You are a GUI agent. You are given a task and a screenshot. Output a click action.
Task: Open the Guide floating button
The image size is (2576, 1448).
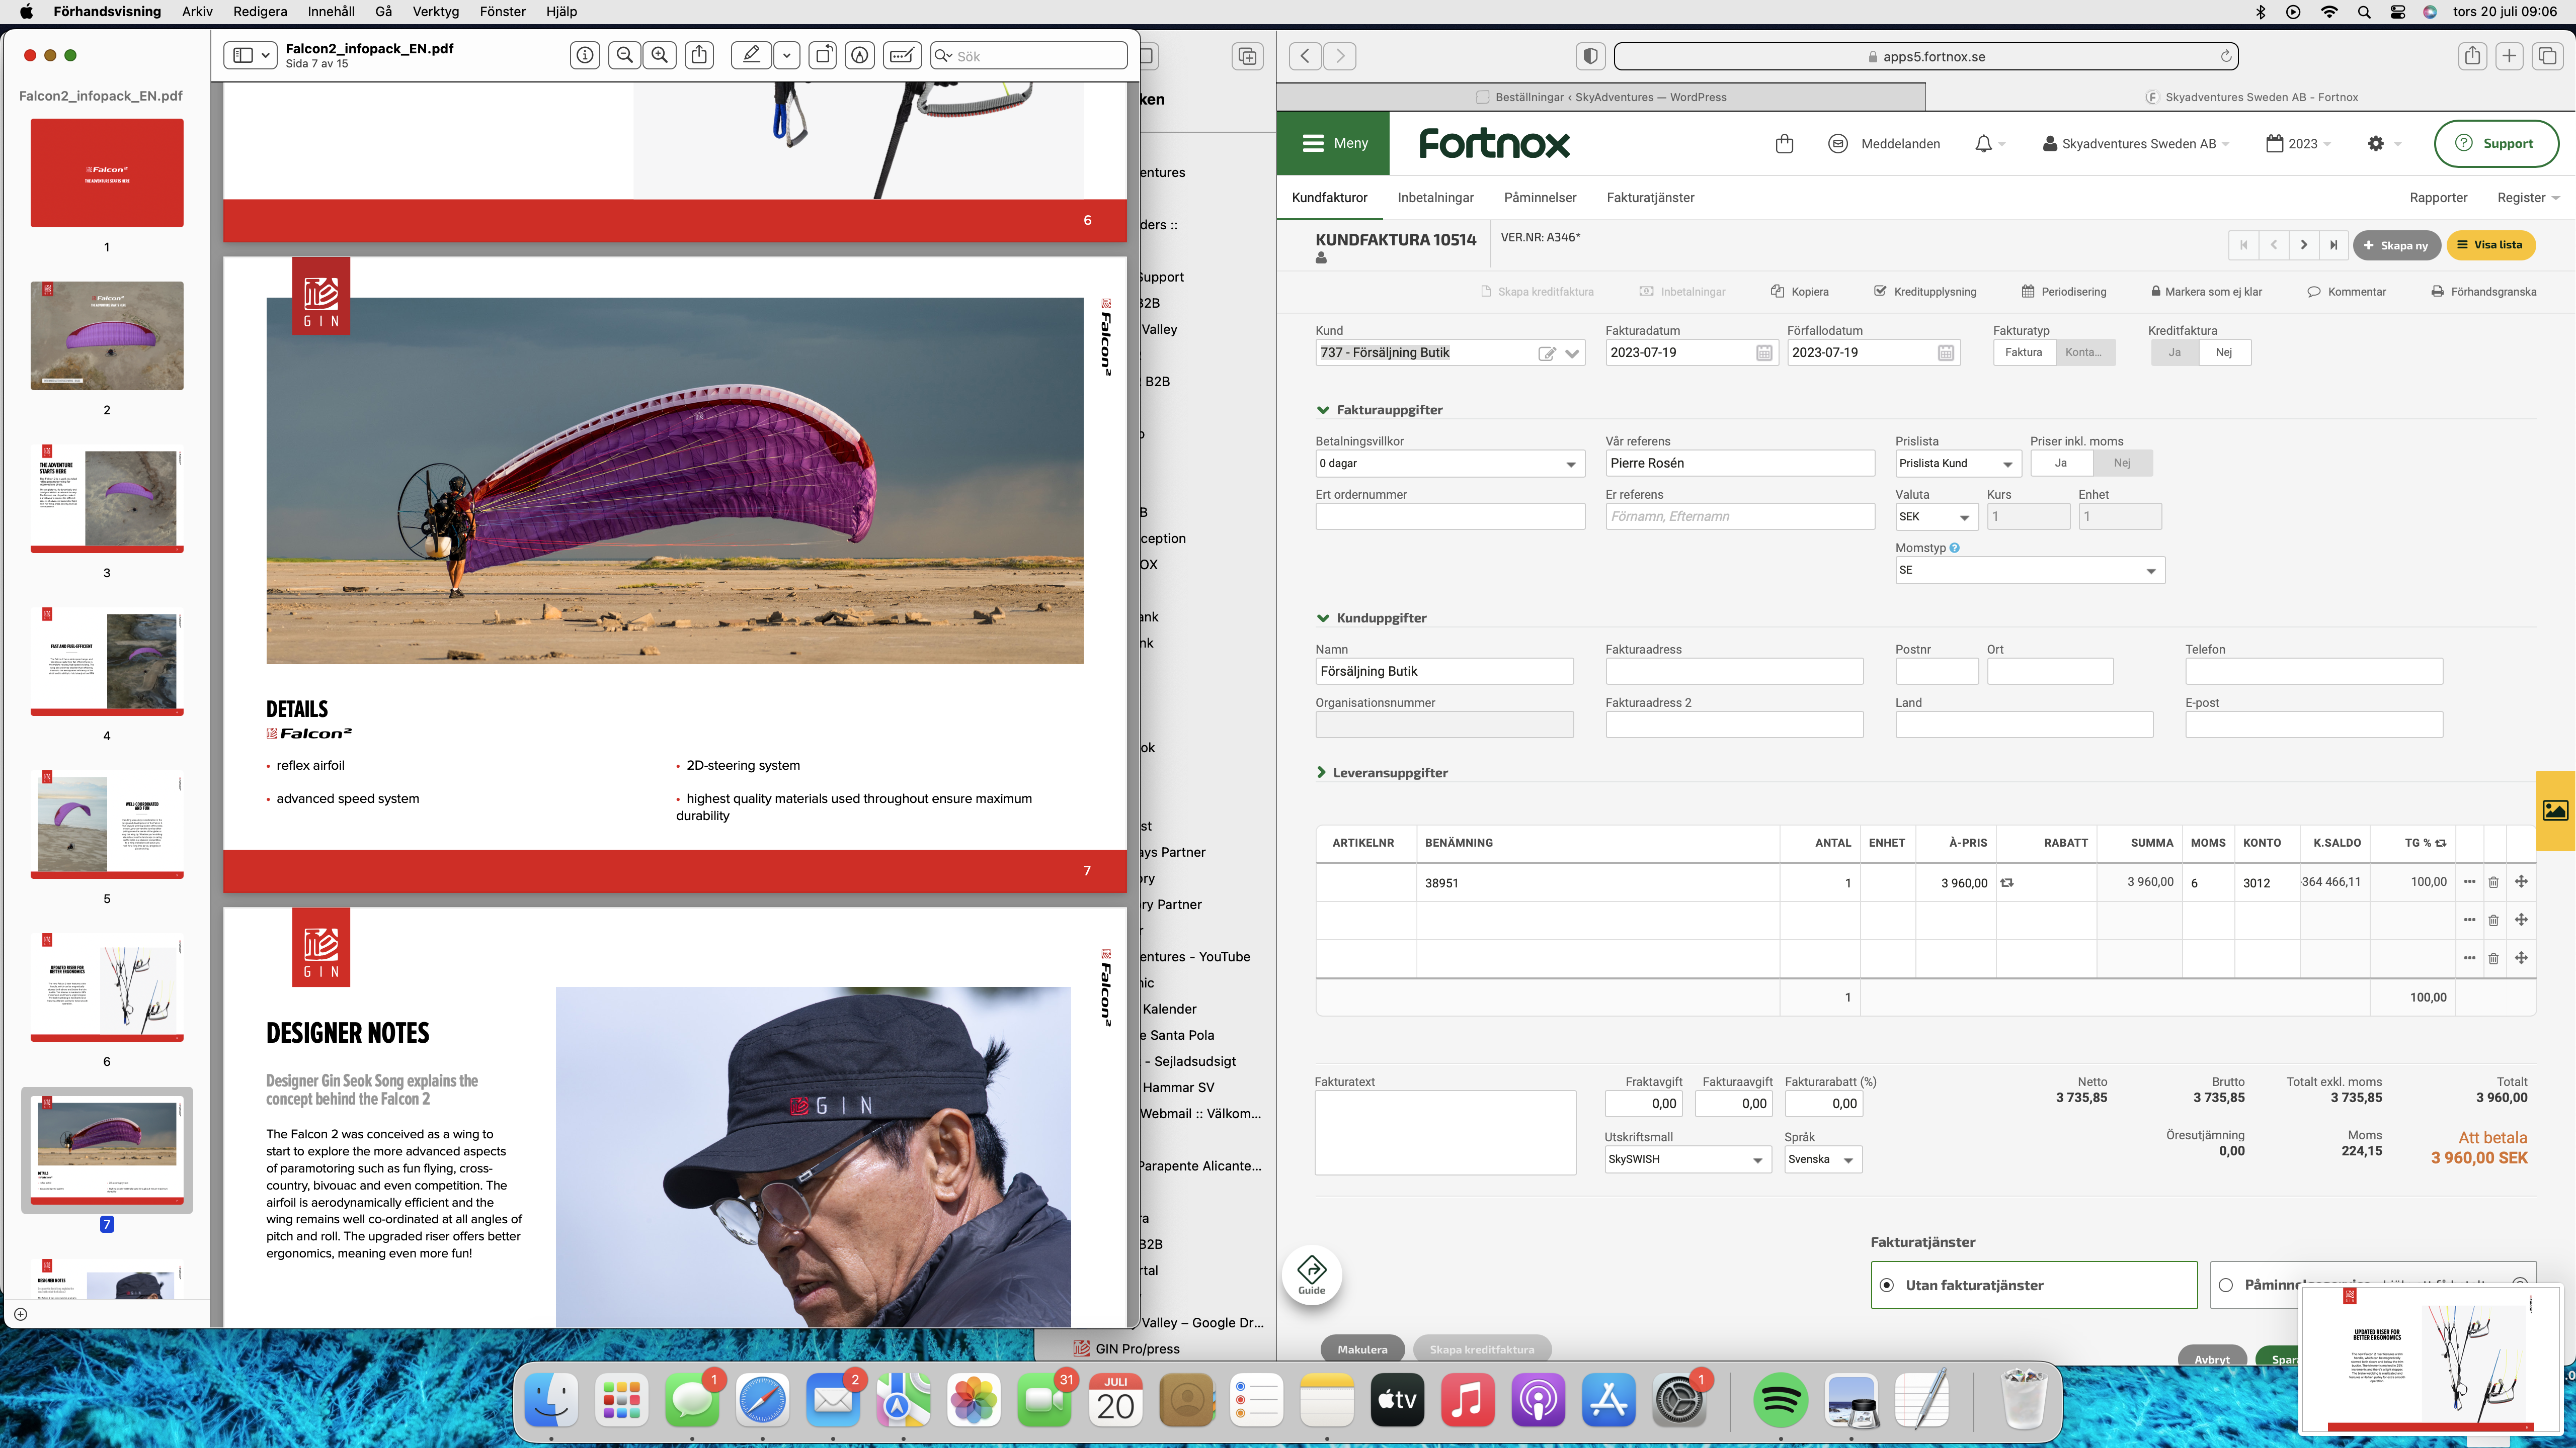[1311, 1274]
